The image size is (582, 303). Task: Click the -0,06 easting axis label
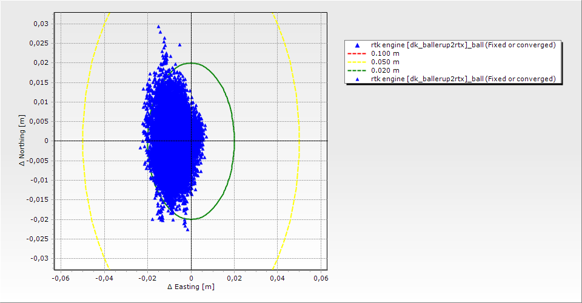click(x=61, y=278)
